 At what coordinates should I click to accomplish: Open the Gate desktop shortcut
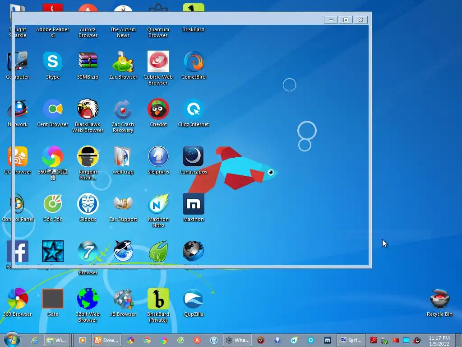[53, 302]
